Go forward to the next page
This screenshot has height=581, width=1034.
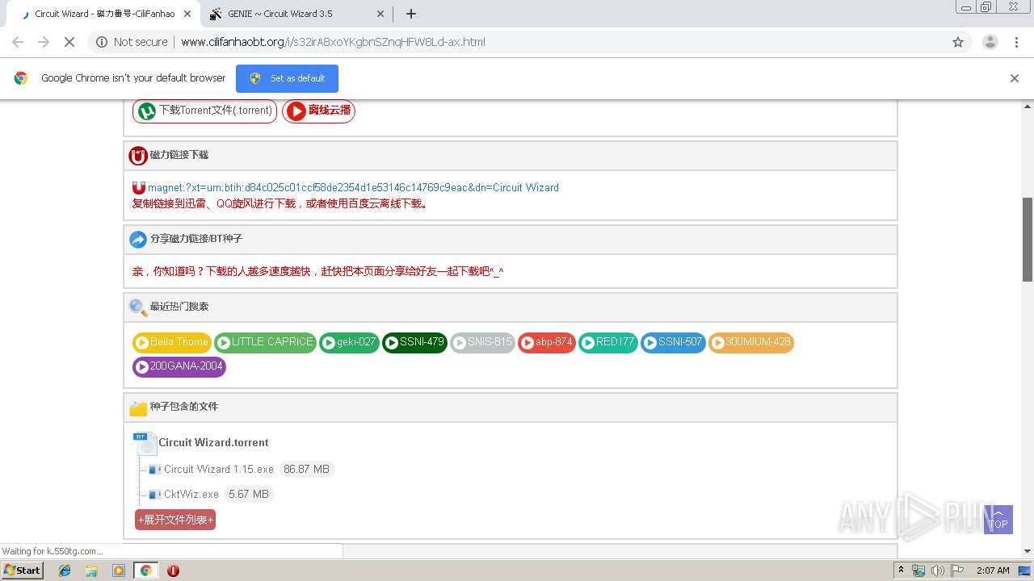[44, 42]
